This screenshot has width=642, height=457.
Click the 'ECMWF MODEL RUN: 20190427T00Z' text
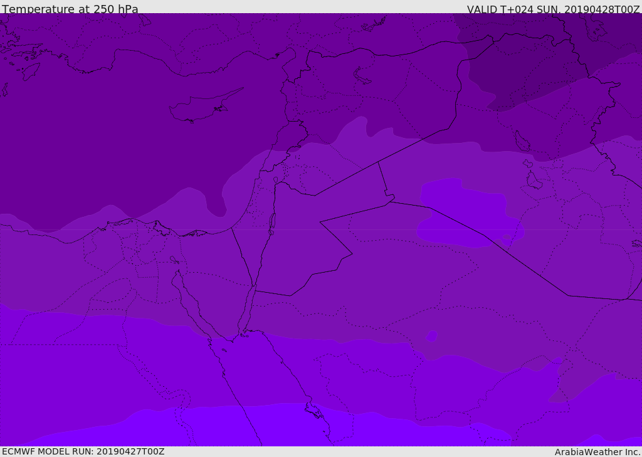pos(83,451)
